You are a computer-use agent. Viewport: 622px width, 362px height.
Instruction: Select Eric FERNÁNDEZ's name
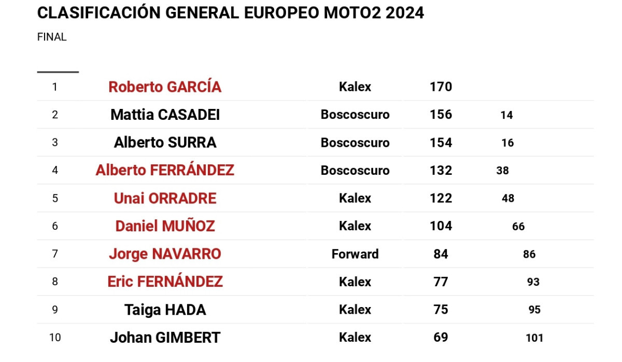point(165,282)
